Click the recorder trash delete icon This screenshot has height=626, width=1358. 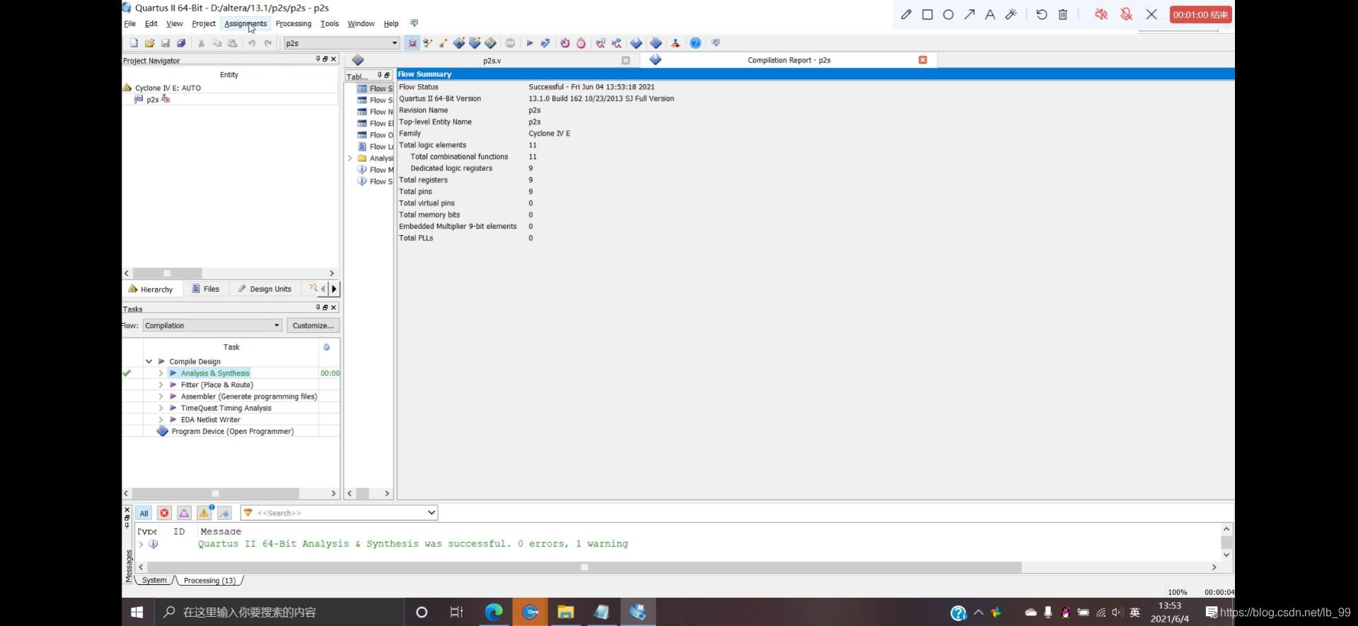click(1062, 14)
